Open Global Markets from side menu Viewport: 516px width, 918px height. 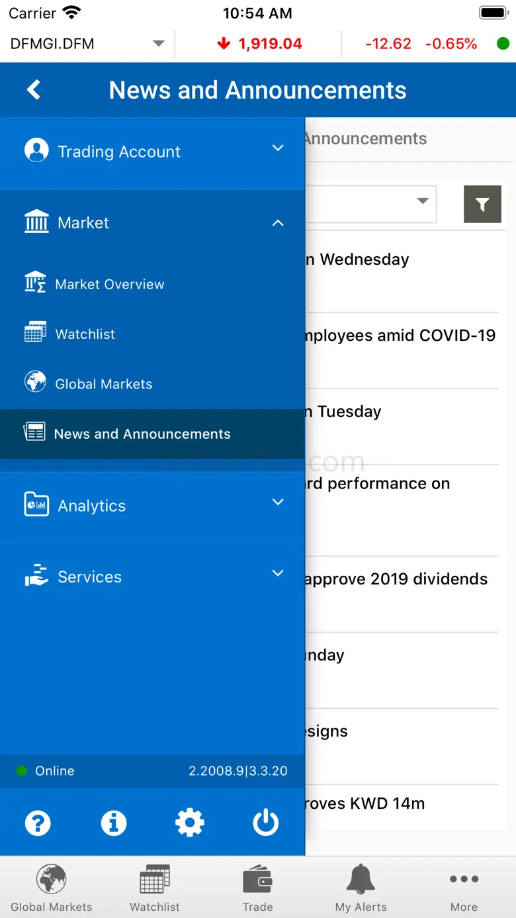coord(104,384)
